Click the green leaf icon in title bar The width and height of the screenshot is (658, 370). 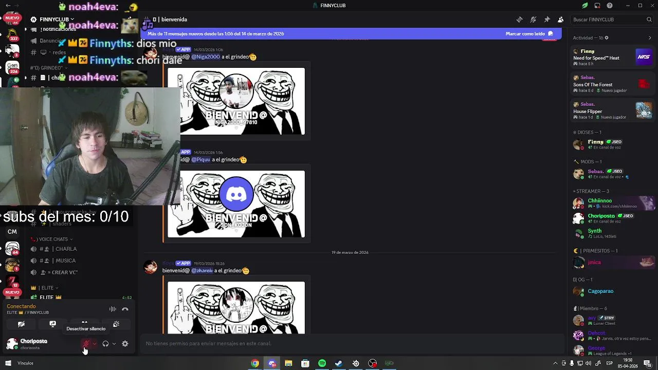(x=584, y=6)
